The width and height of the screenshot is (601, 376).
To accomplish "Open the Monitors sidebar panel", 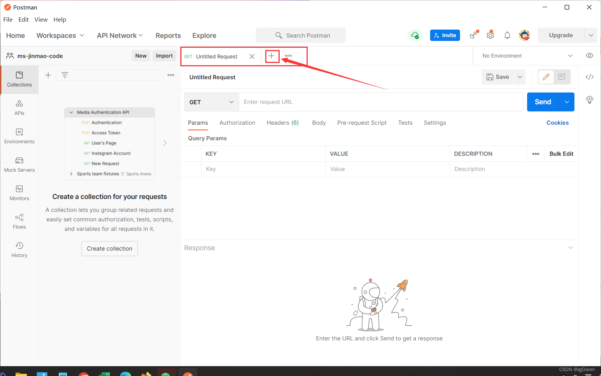I will (x=19, y=193).
